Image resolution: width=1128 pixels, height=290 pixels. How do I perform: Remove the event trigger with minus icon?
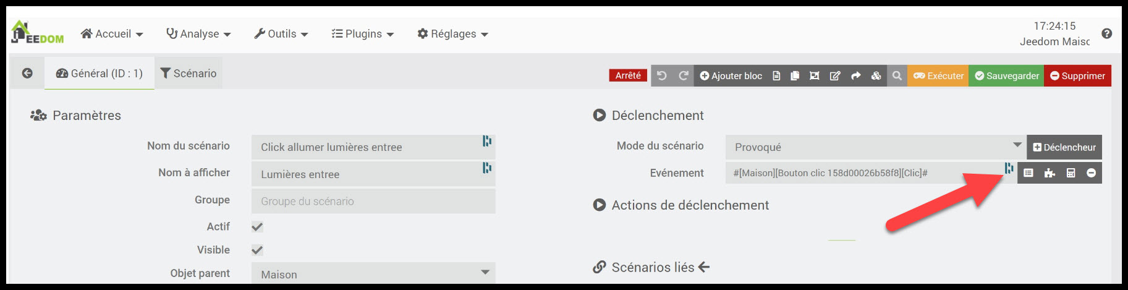coord(1092,173)
